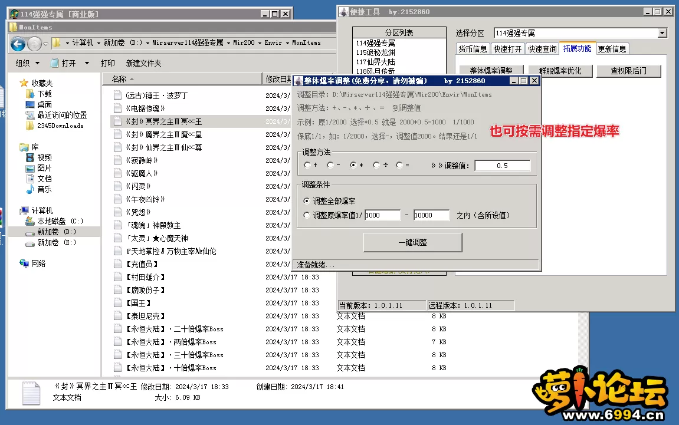Open the 2345Downloads folder
The width and height of the screenshot is (679, 425).
click(60, 126)
